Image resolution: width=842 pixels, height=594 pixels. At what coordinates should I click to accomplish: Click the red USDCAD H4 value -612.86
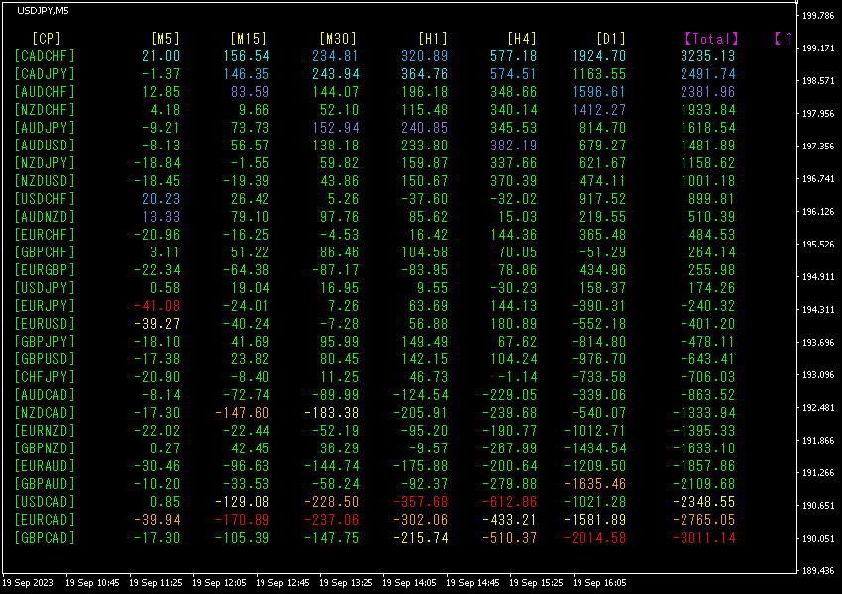pyautogui.click(x=509, y=502)
